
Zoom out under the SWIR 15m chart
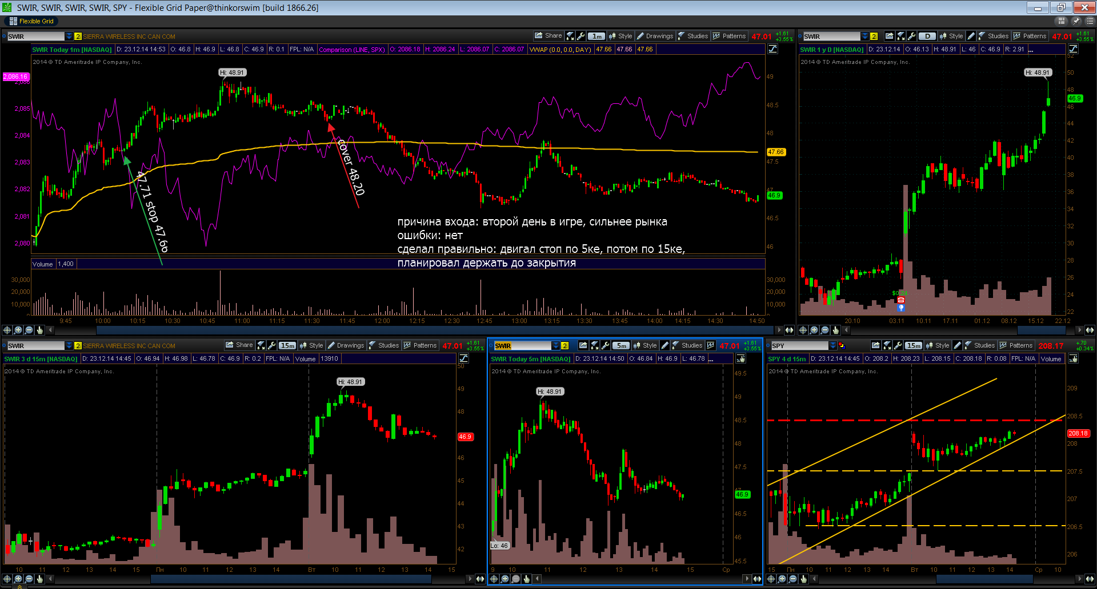(x=29, y=579)
